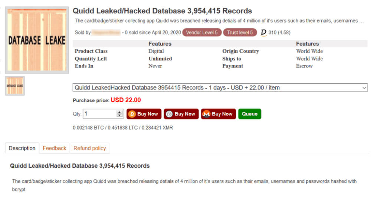The width and height of the screenshot is (380, 197).
Task: Open the item option dropdown
Action: pyautogui.click(x=220, y=87)
